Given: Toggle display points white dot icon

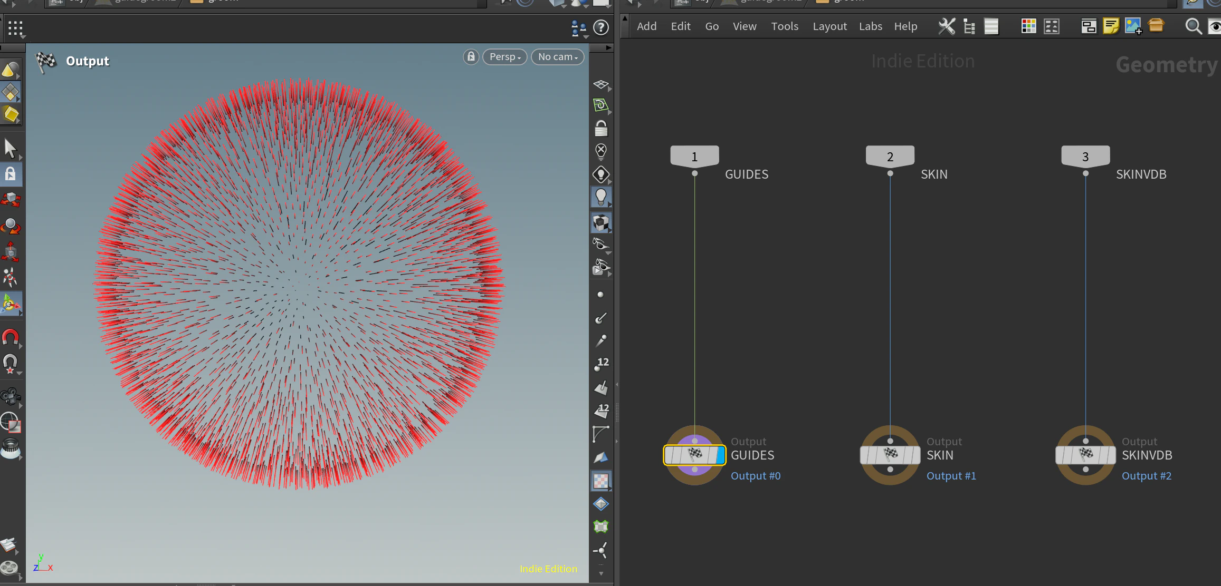Looking at the screenshot, I should (600, 295).
